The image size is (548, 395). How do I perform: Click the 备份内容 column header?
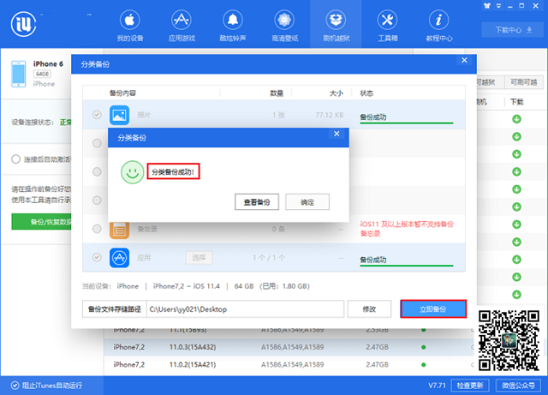(122, 93)
